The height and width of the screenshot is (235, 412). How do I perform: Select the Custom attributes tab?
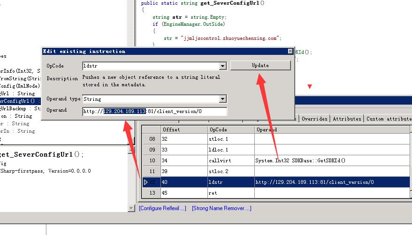tap(388, 119)
